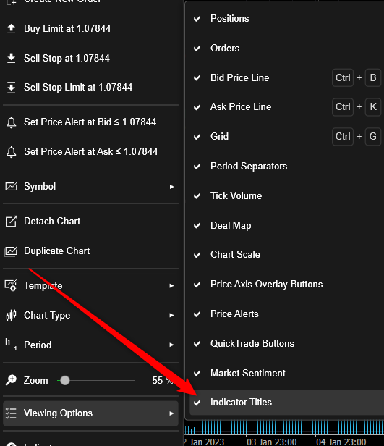
Task: Toggle the Grid viewing option off
Action: pyautogui.click(x=286, y=136)
